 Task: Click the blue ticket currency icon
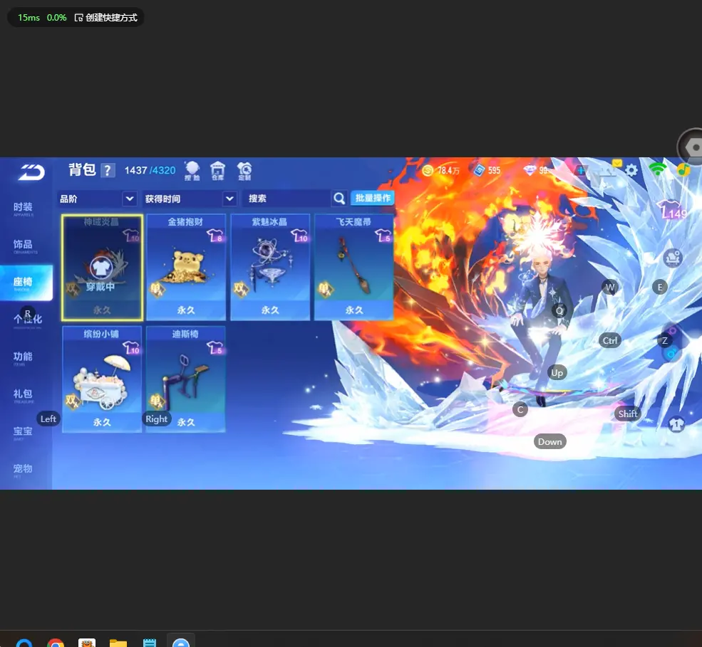(x=479, y=170)
